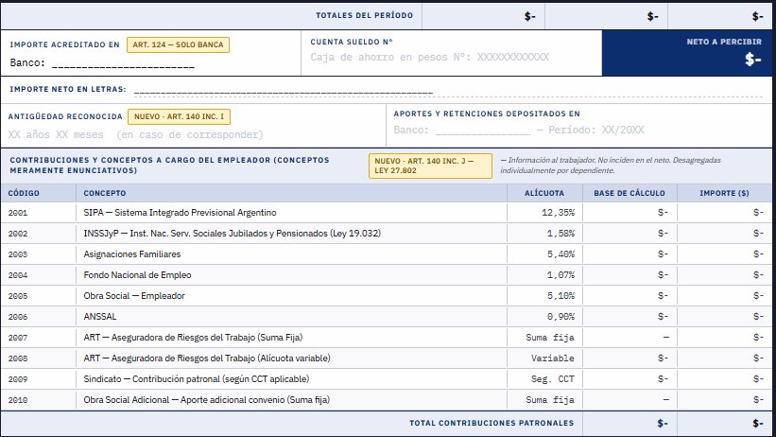Click the 12,35% alícuota value
The image size is (776, 437).
[x=559, y=213]
